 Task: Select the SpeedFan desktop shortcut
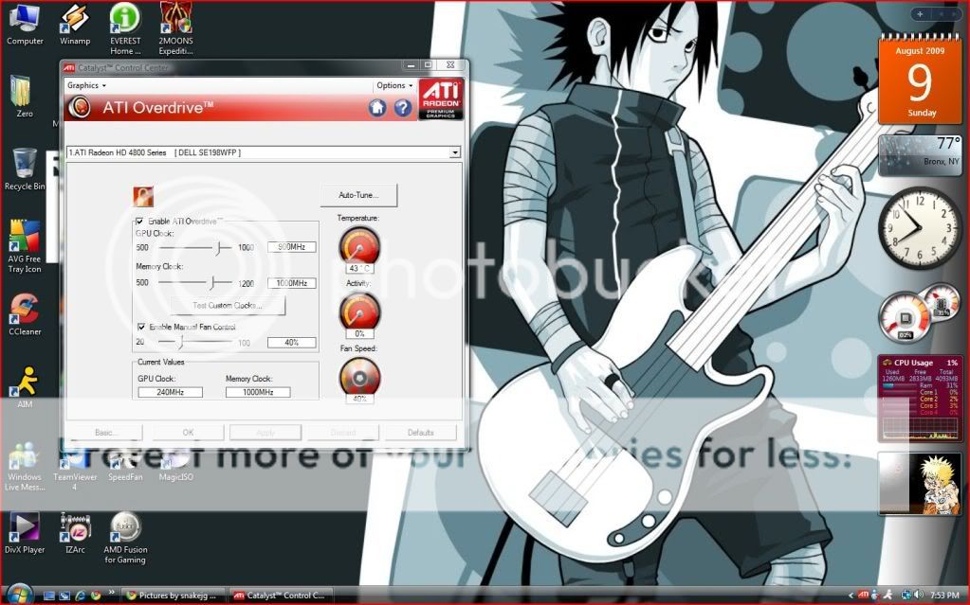pyautogui.click(x=125, y=463)
